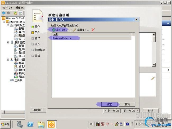Collapse the 收件人配置 tree node
The width and height of the screenshot is (172, 129).
[x=8, y=60]
